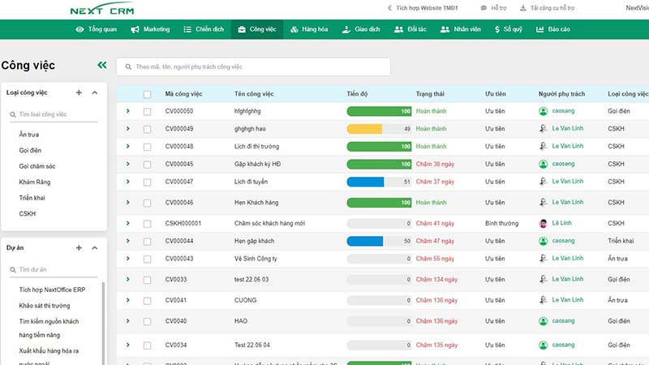The width and height of the screenshot is (649, 365).
Task: Expand row details for CV0033
Action: 128,279
